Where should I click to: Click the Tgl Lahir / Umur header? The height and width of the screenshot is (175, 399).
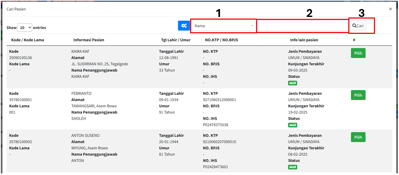pos(176,40)
